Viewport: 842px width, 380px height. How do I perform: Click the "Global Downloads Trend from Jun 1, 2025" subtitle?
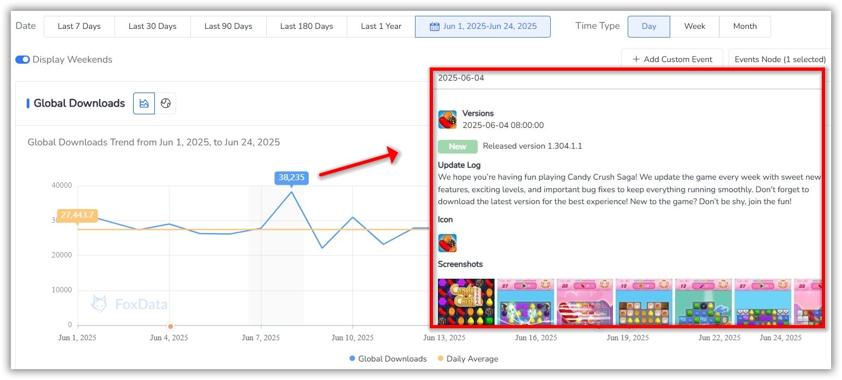point(154,143)
